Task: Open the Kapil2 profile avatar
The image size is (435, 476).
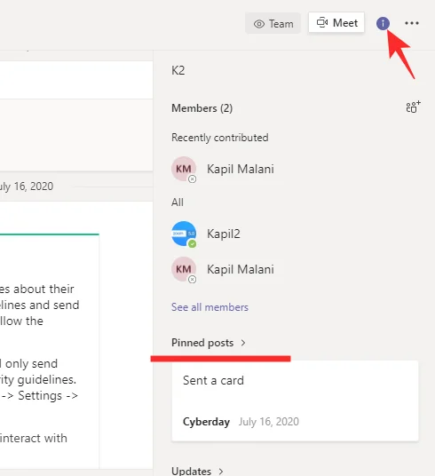Action: click(x=184, y=234)
